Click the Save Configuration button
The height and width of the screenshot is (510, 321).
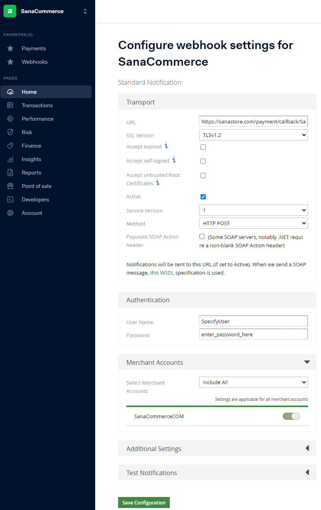tap(144, 502)
